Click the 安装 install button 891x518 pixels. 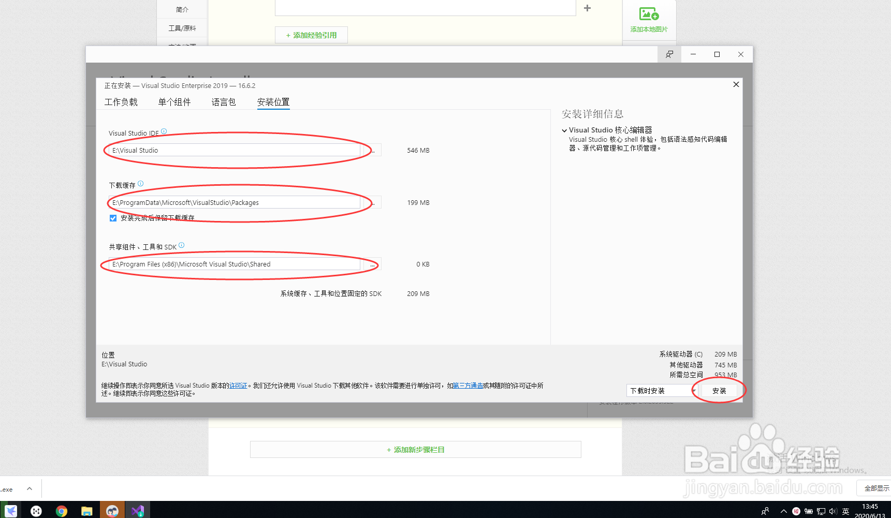click(x=719, y=391)
